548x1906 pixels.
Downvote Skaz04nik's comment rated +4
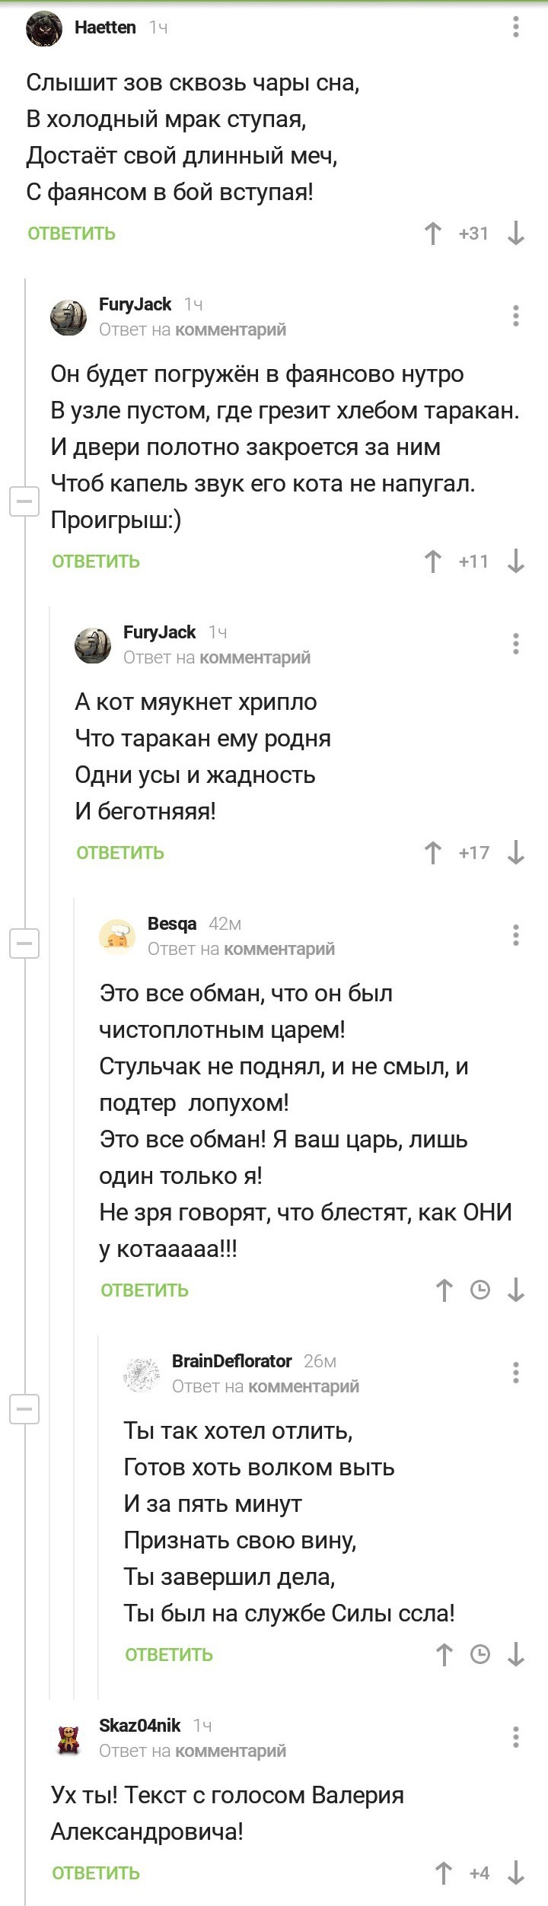click(516, 1873)
